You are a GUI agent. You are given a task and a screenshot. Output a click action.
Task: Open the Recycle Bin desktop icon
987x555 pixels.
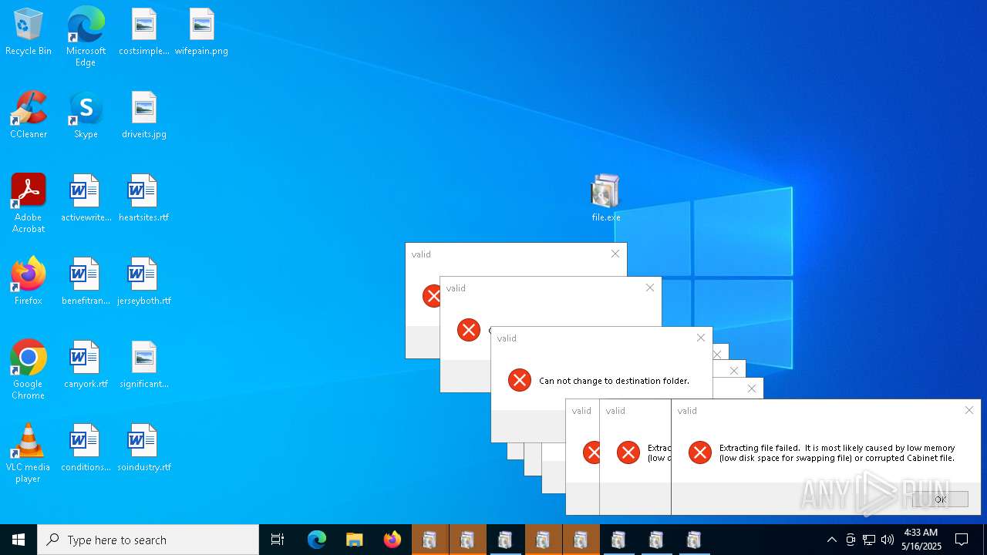tap(29, 32)
